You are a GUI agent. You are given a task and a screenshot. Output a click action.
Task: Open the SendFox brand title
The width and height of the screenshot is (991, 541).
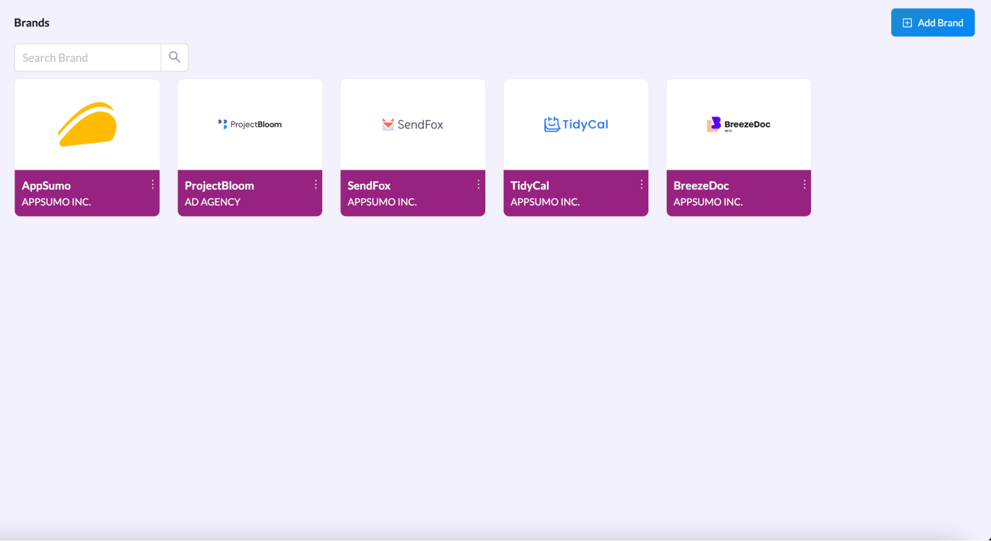tap(369, 185)
